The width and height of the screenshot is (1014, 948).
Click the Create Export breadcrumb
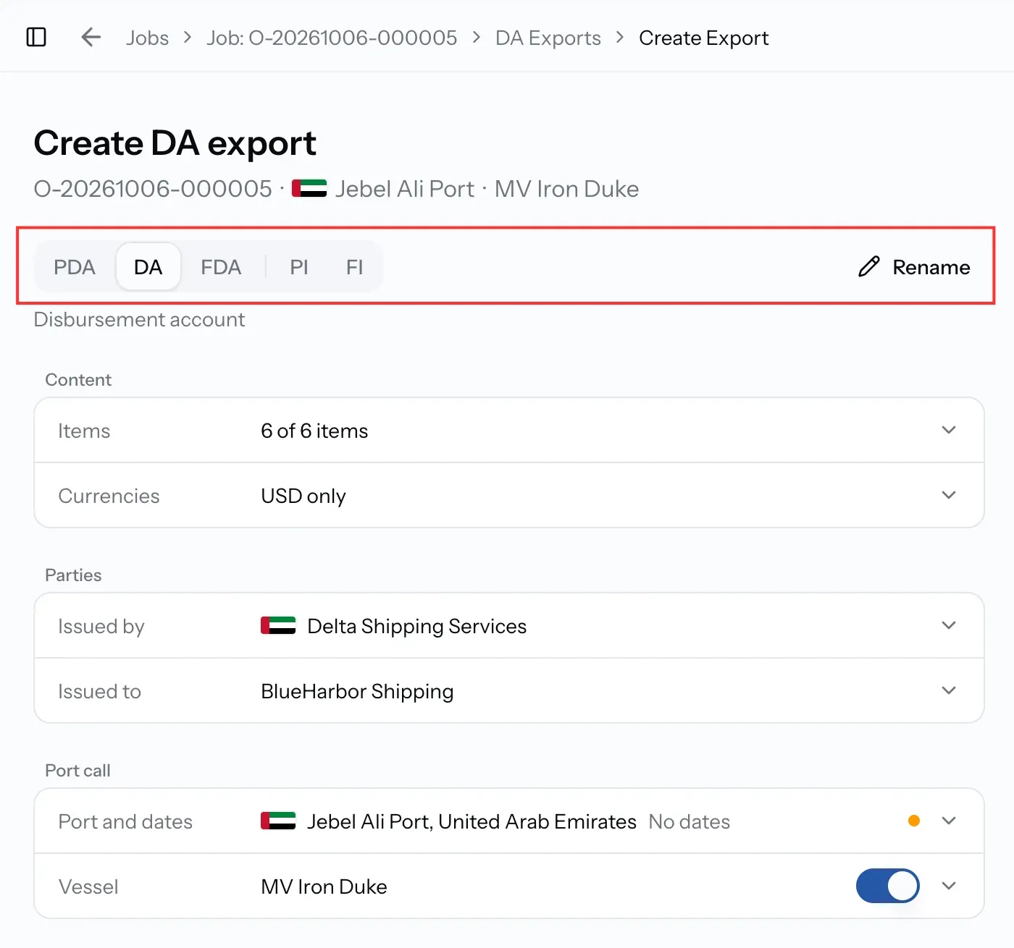point(704,38)
